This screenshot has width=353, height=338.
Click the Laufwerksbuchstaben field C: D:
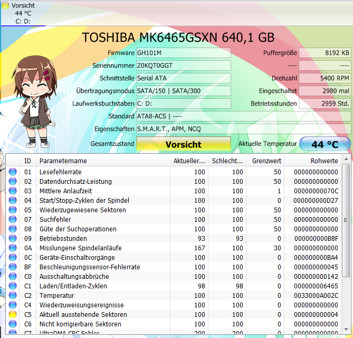(x=184, y=104)
